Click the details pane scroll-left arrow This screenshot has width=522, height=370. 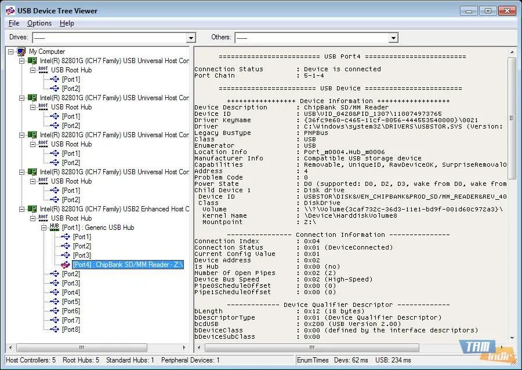click(x=199, y=348)
